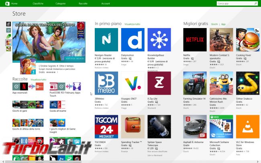The height and width of the screenshot is (163, 261).
Task: Open the Nextgen Reader app tile
Action: pos(106,40)
